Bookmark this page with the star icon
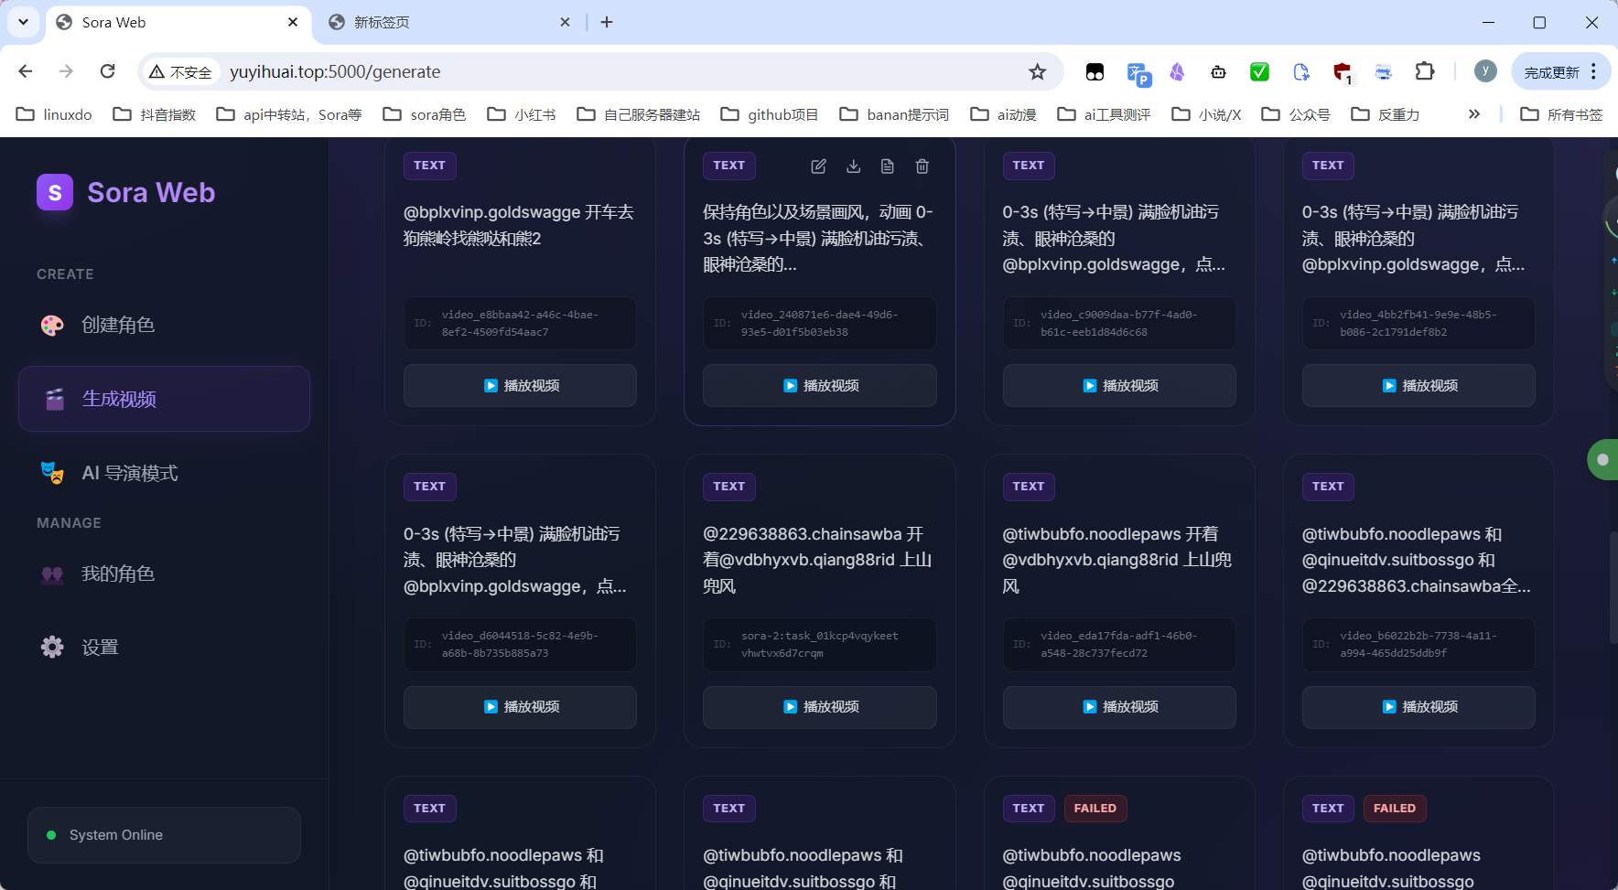1618x890 pixels. [1037, 71]
